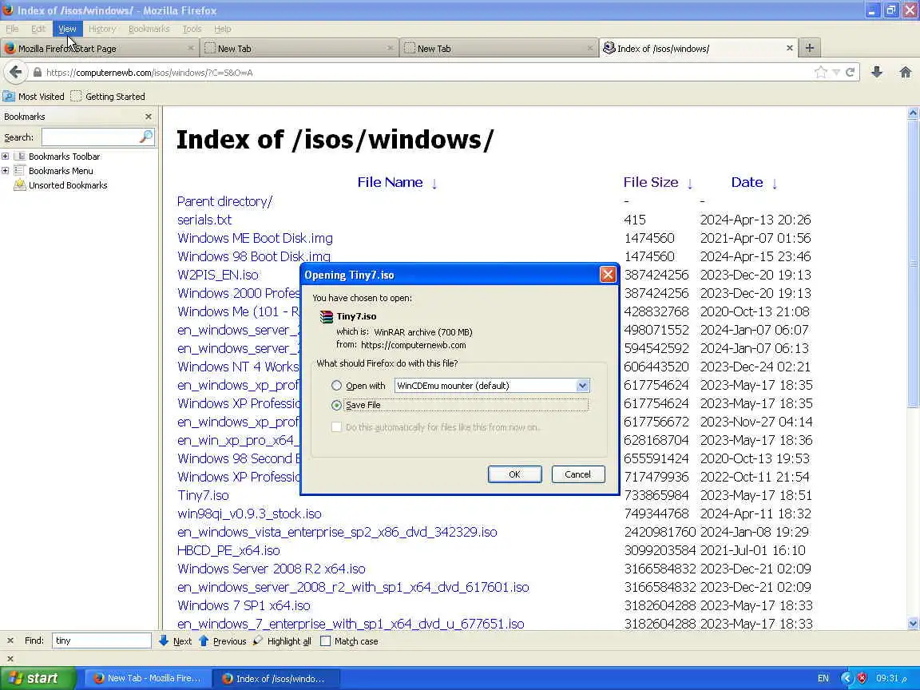Sort by File Name arrow
The height and width of the screenshot is (690, 920).
[434, 184]
